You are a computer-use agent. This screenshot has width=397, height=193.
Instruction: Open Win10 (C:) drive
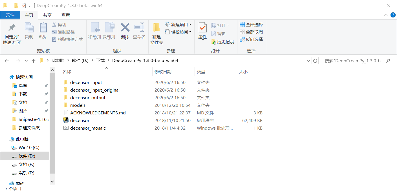click(29, 148)
